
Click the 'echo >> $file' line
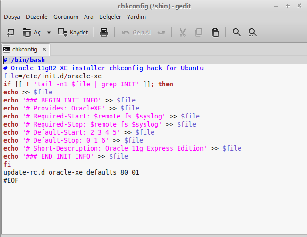[28, 92]
